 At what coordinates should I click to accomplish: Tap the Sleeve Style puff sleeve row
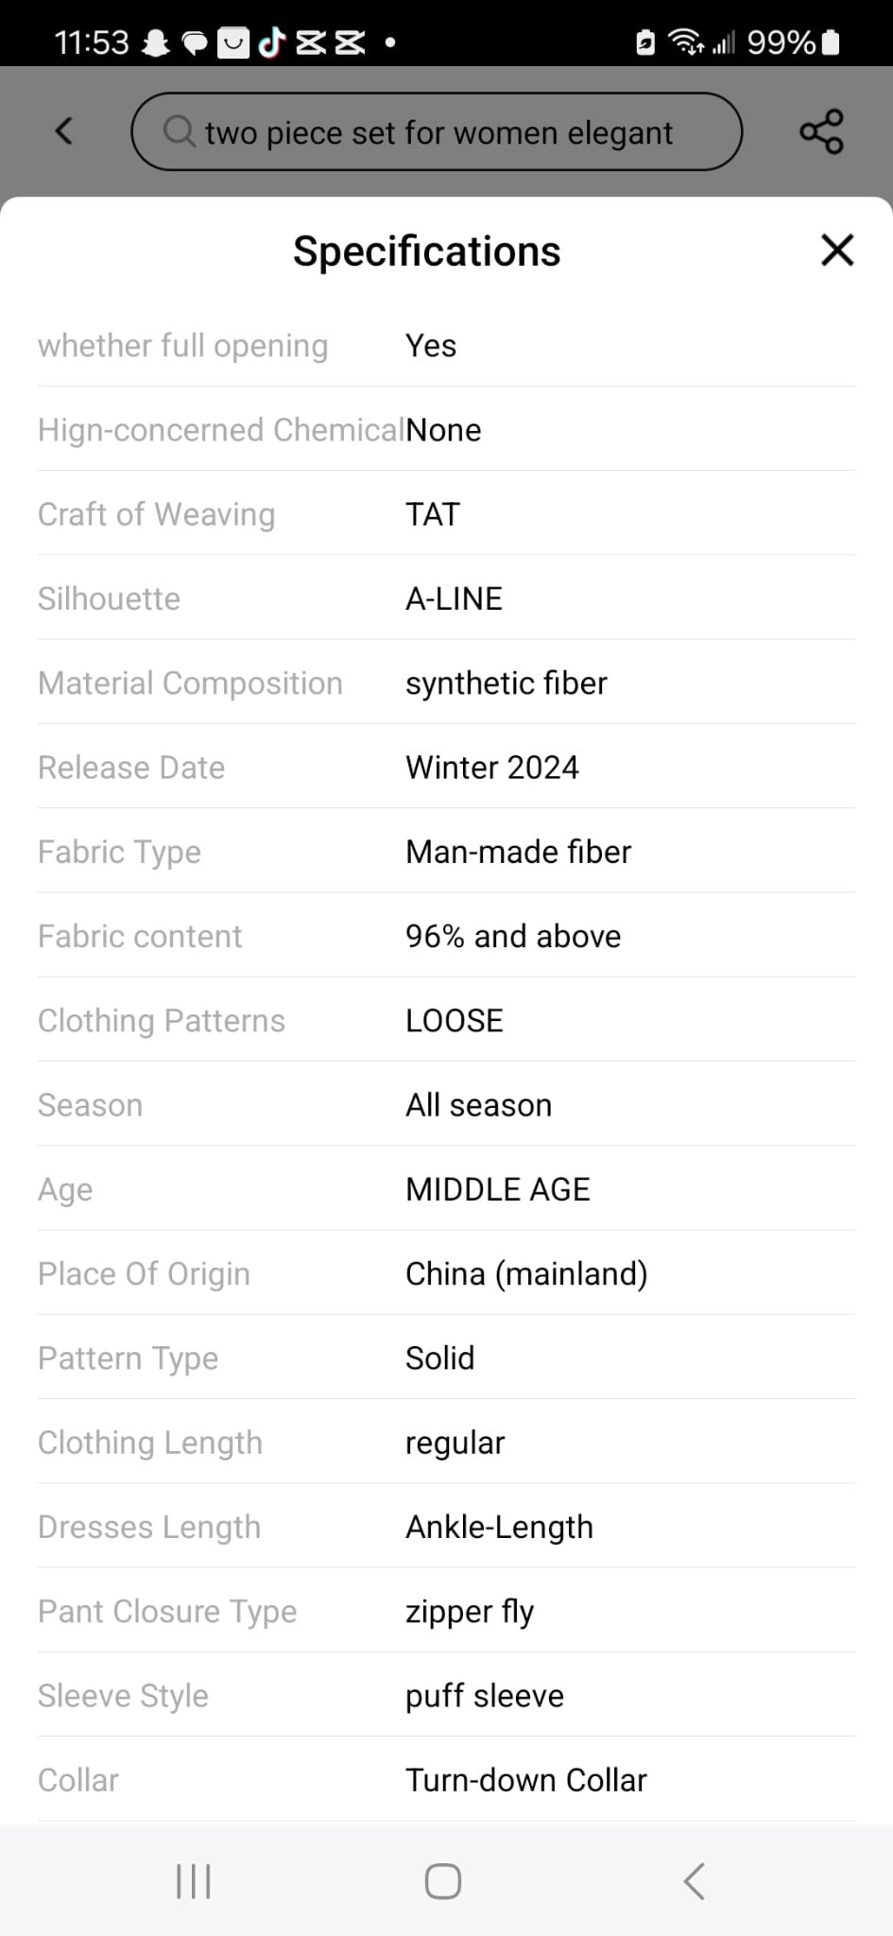(446, 1696)
